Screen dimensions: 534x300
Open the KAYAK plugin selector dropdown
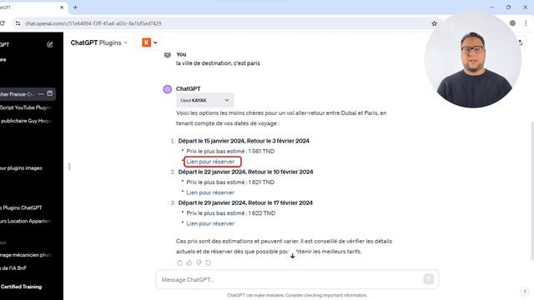149,42
